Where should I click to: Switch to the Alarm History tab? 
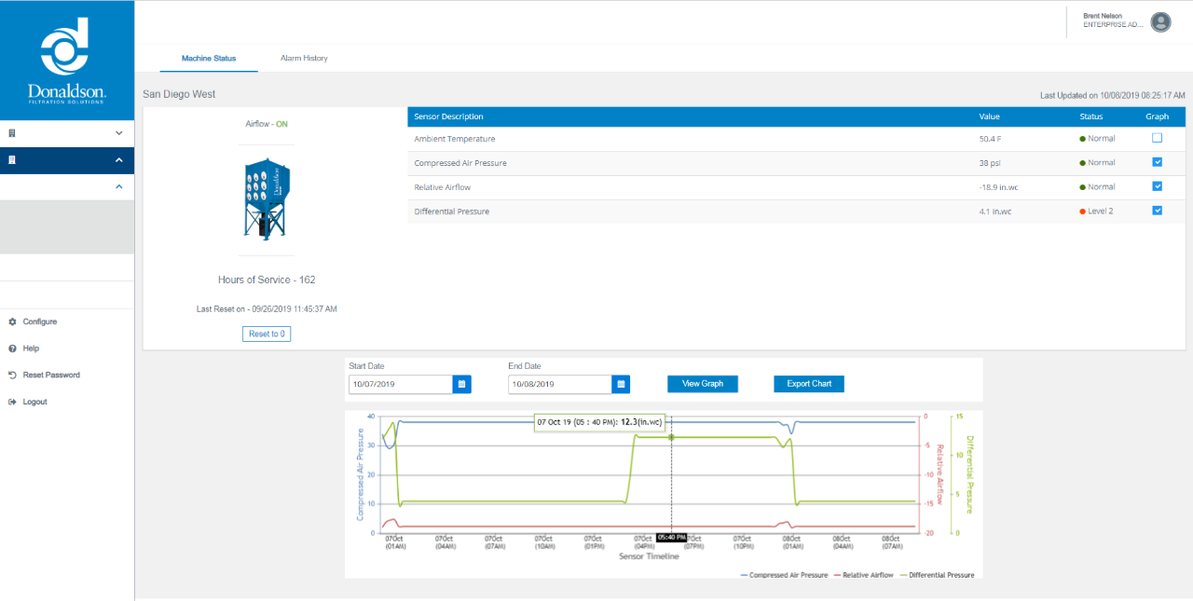(x=304, y=59)
